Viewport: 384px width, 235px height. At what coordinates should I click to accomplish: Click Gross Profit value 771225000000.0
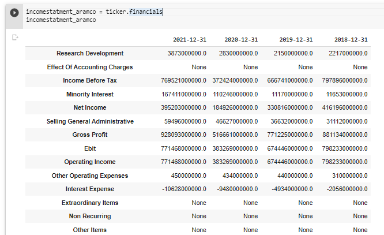tap(290, 135)
